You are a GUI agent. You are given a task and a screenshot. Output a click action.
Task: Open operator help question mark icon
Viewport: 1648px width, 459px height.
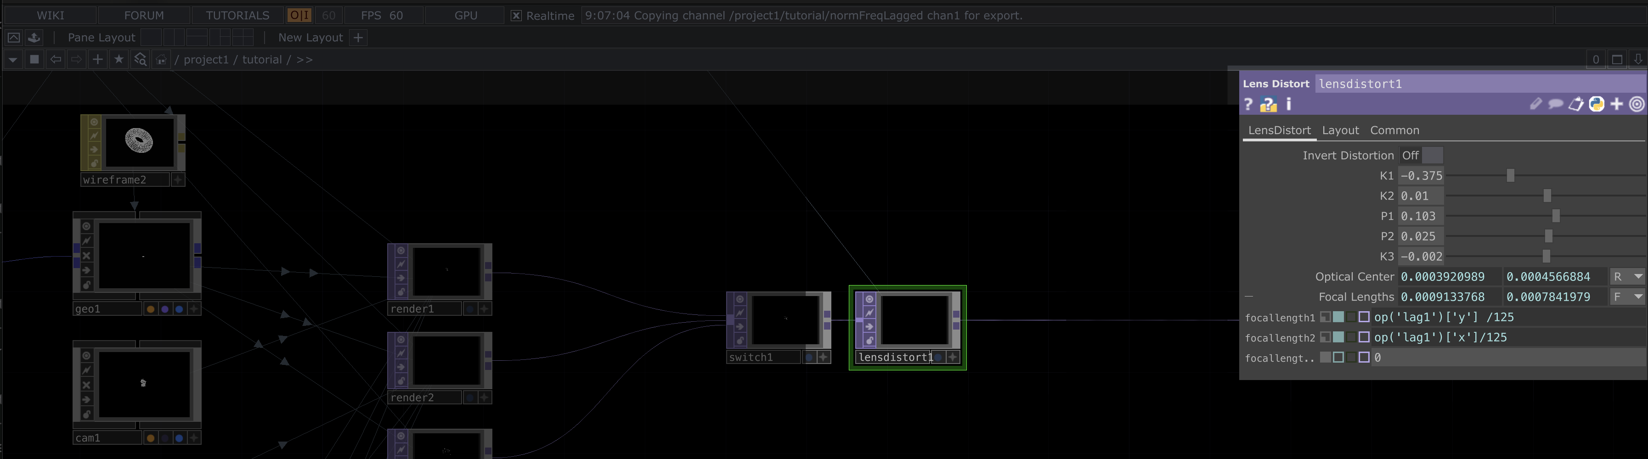point(1248,104)
